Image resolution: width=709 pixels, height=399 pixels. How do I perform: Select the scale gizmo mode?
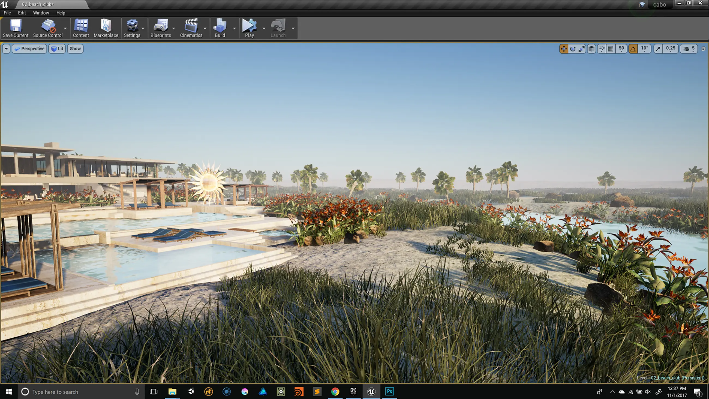582,49
